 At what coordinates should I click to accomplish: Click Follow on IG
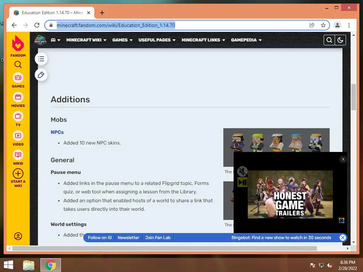(x=100, y=238)
